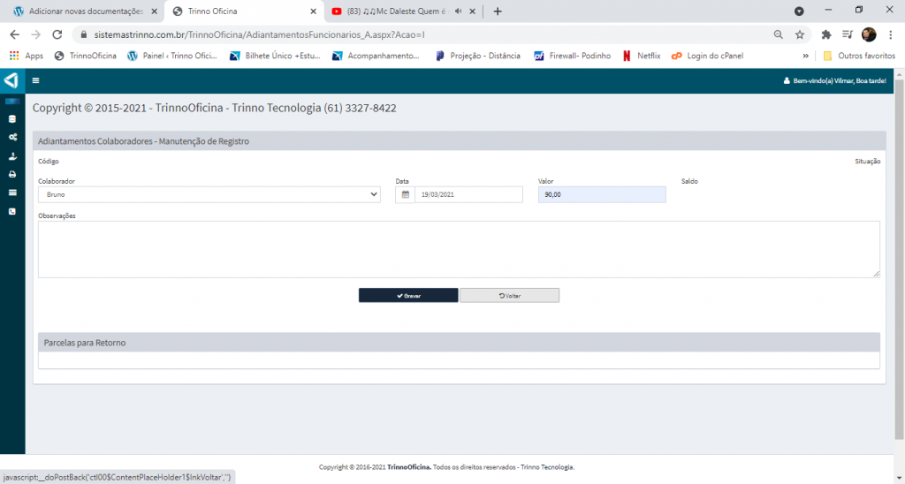This screenshot has height=484, width=905.
Task: Close the Adicionar novas documentações tab
Action: [x=154, y=11]
